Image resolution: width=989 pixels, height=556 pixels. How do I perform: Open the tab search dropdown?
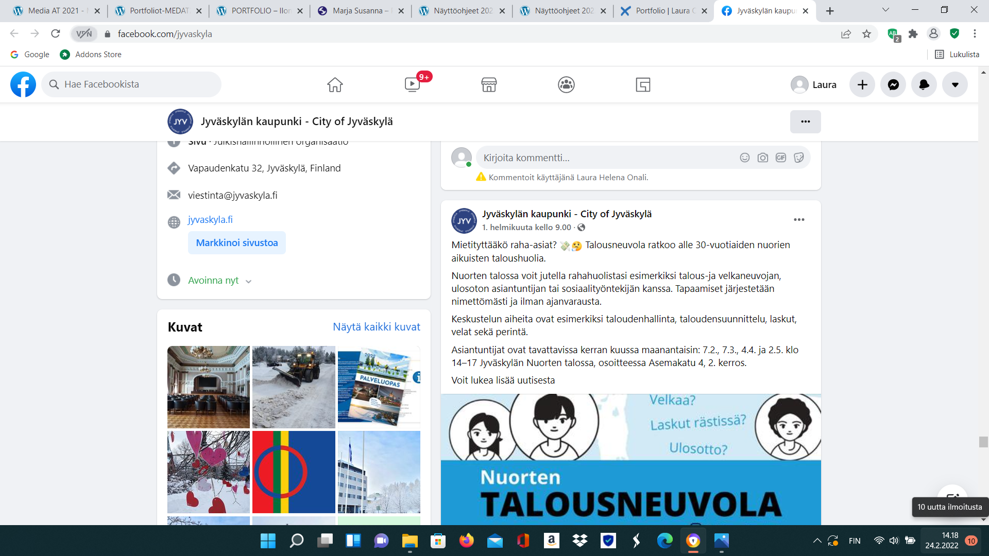(885, 10)
